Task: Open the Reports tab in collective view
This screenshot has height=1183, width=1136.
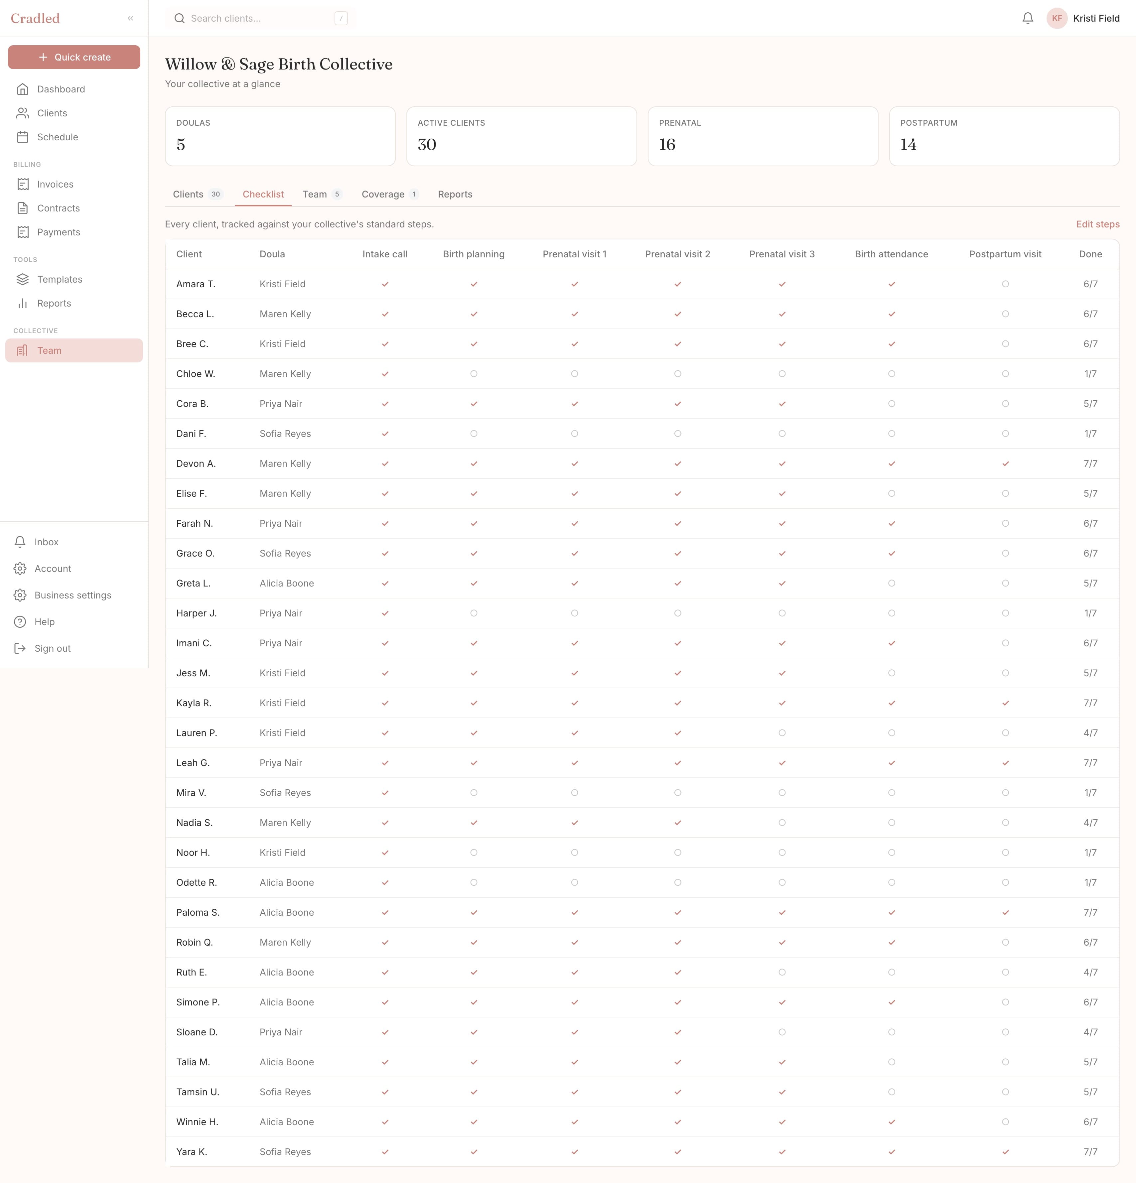Action: coord(455,195)
